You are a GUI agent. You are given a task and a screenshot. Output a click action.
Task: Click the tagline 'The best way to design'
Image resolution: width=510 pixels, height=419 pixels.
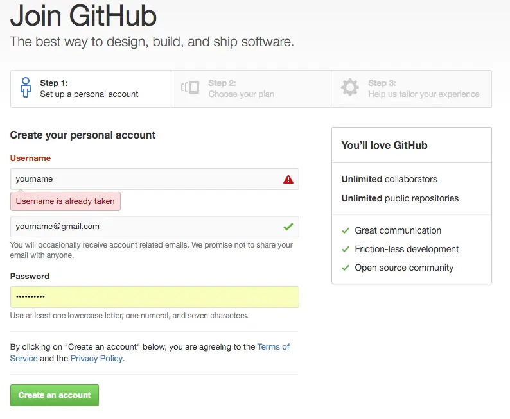pos(152,42)
